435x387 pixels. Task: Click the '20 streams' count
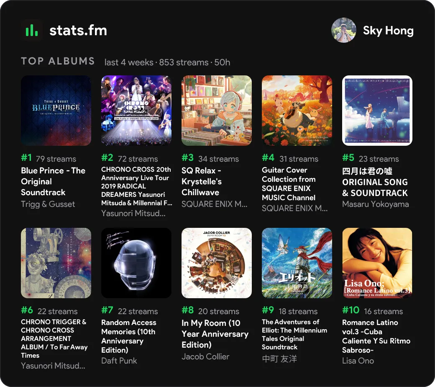click(219, 312)
